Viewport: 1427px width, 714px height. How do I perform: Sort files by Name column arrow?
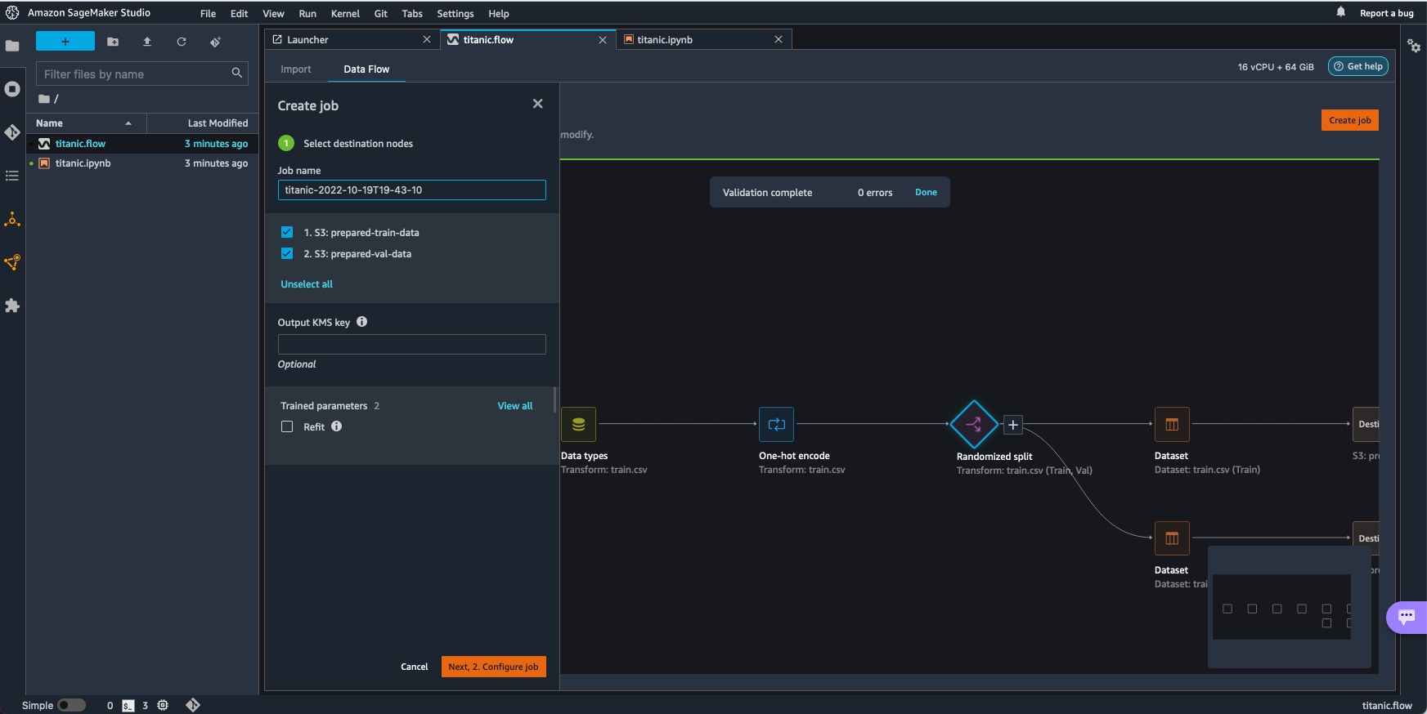tap(128, 123)
